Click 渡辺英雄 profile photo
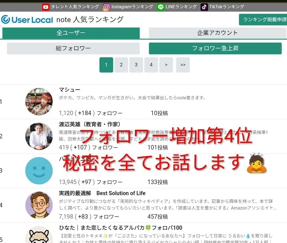Viewport: 287px width, 243px height. pyautogui.click(x=39, y=136)
